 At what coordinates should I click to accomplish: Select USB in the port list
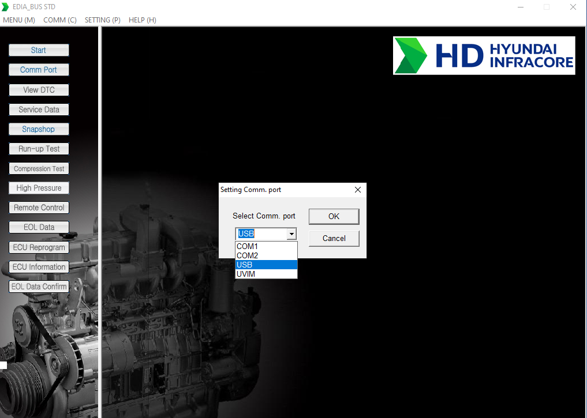[x=266, y=265]
